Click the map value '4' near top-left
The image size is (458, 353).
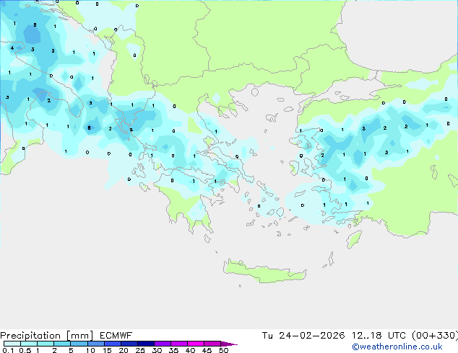point(12,48)
